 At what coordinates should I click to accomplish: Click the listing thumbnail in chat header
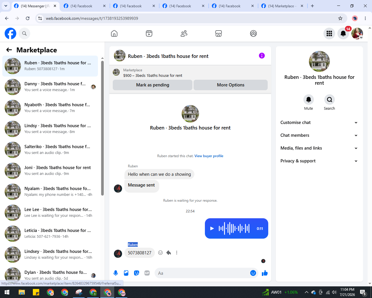120,56
